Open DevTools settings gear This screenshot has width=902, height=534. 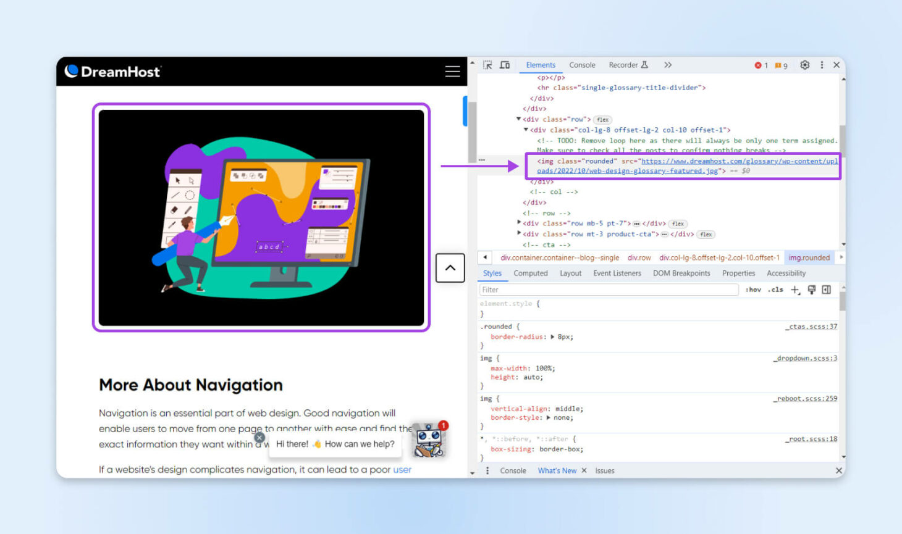[804, 64]
